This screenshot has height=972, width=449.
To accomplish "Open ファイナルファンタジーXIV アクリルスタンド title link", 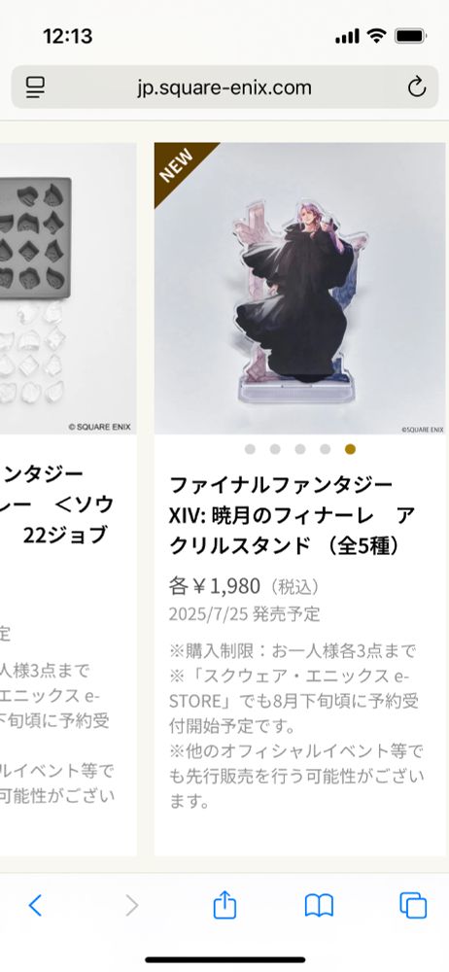I will tap(293, 515).
